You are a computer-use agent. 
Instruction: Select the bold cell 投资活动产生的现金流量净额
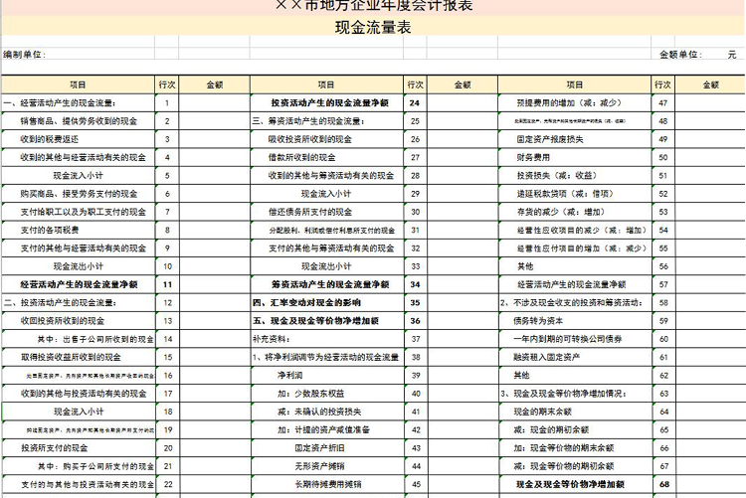point(329,102)
